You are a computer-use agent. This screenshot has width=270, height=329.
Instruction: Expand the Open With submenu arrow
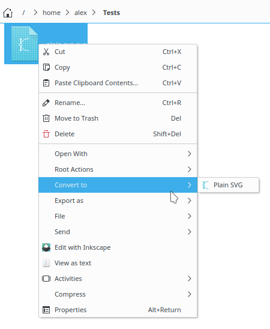click(x=190, y=154)
